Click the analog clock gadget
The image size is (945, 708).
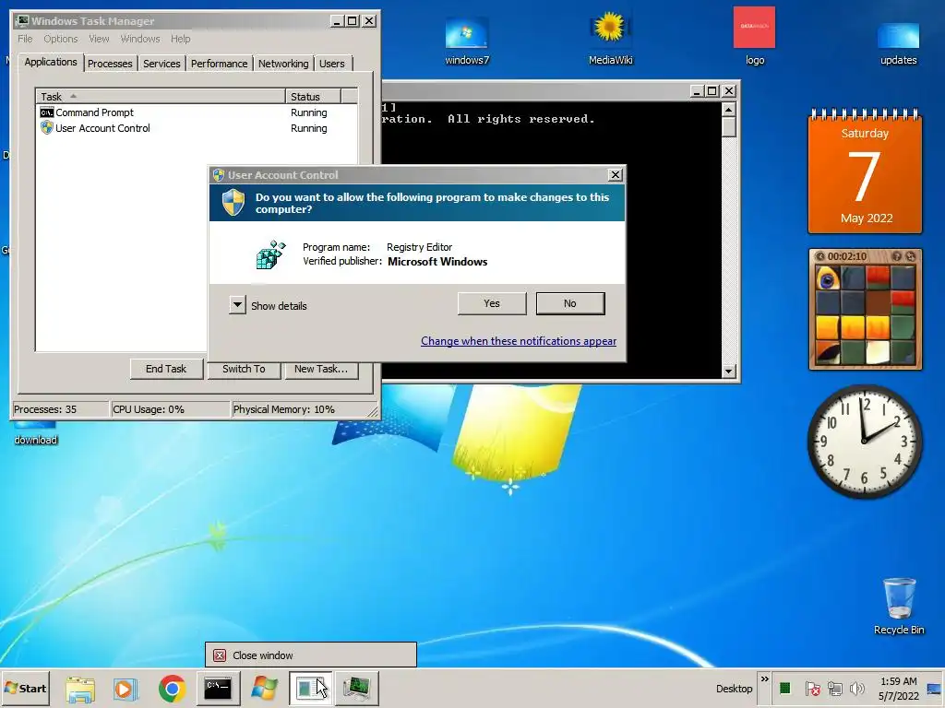click(x=864, y=442)
